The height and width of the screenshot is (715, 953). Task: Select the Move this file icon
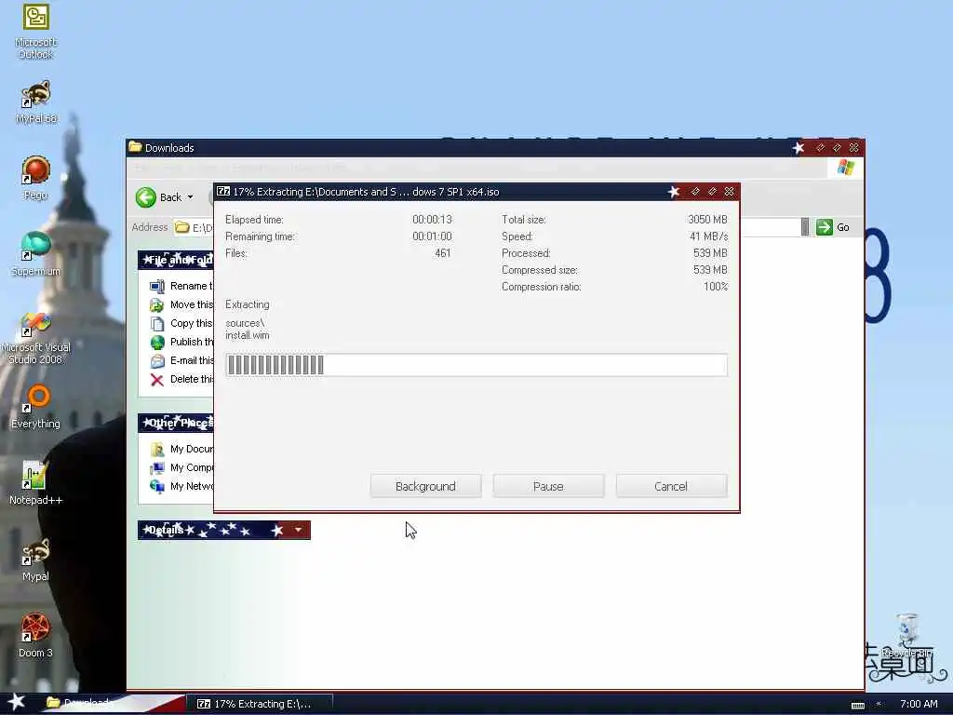(x=156, y=304)
